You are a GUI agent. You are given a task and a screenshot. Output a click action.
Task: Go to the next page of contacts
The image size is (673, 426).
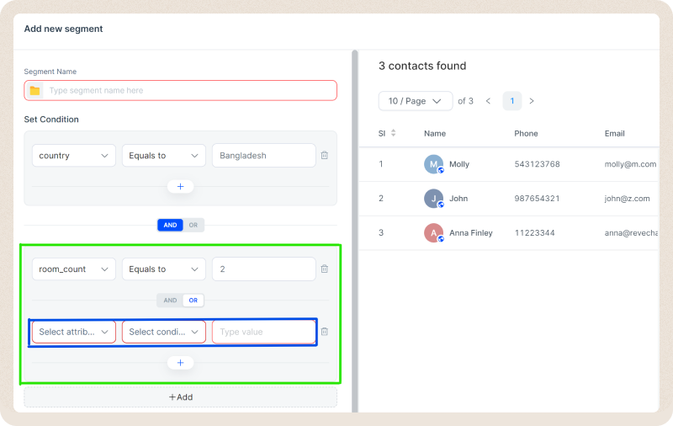pos(532,101)
